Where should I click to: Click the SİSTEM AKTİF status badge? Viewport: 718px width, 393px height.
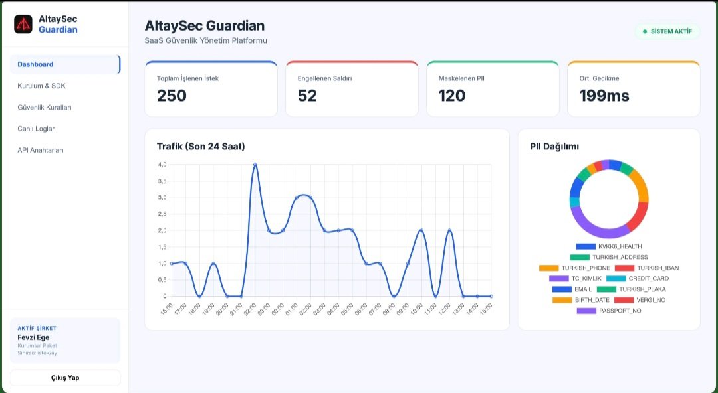coord(667,32)
